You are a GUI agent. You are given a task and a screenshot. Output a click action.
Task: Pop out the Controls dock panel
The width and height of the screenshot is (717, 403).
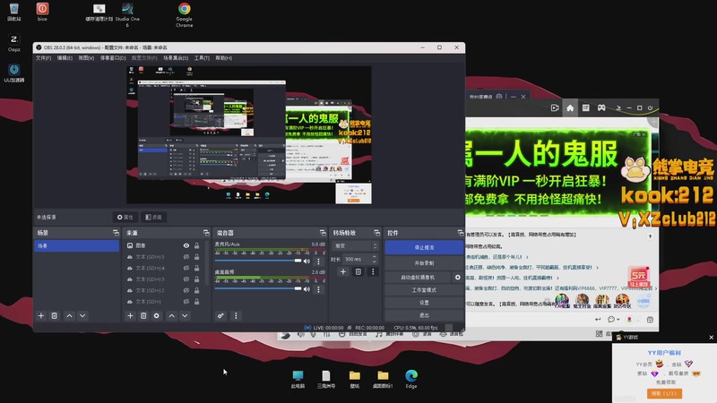click(460, 233)
